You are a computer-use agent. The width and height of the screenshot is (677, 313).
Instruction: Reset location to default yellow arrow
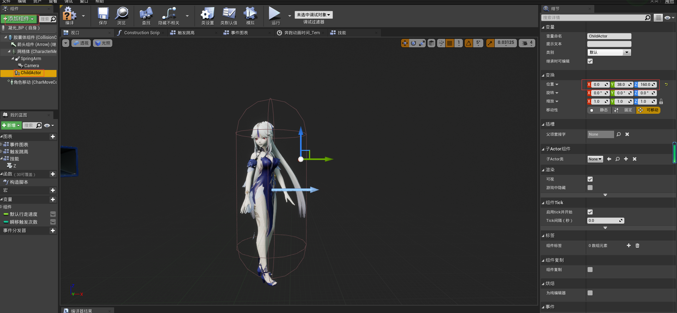tap(666, 84)
